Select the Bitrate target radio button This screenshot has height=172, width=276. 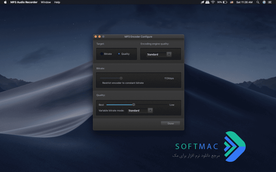click(102, 54)
